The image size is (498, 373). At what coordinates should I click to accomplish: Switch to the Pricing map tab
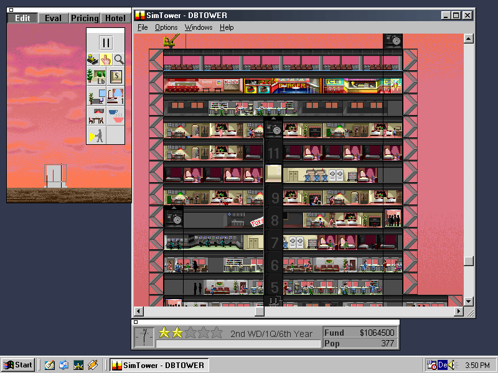(x=84, y=18)
